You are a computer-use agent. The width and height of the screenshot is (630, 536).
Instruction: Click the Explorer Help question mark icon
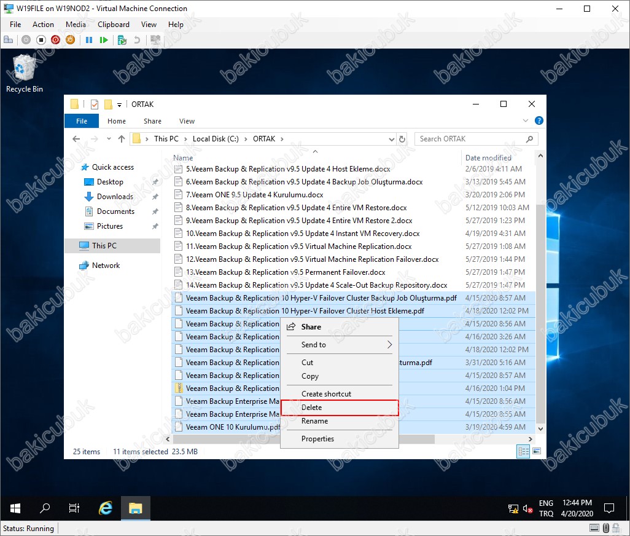539,121
